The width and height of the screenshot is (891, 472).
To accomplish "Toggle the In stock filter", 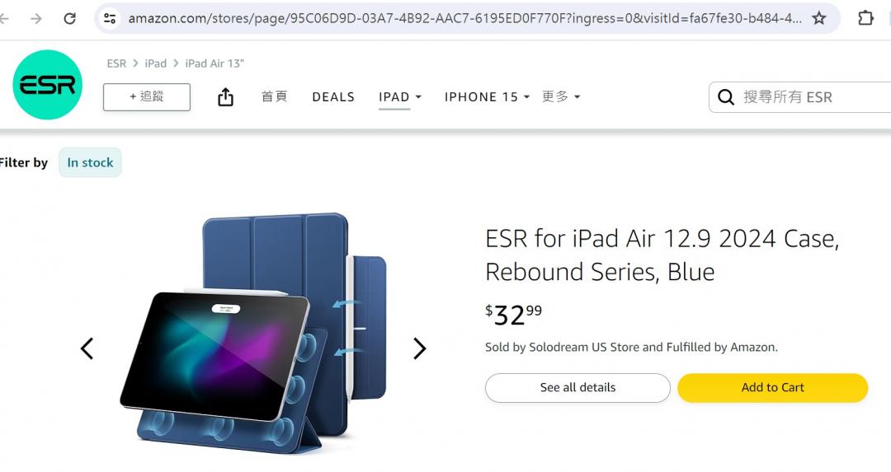I will click(x=90, y=162).
